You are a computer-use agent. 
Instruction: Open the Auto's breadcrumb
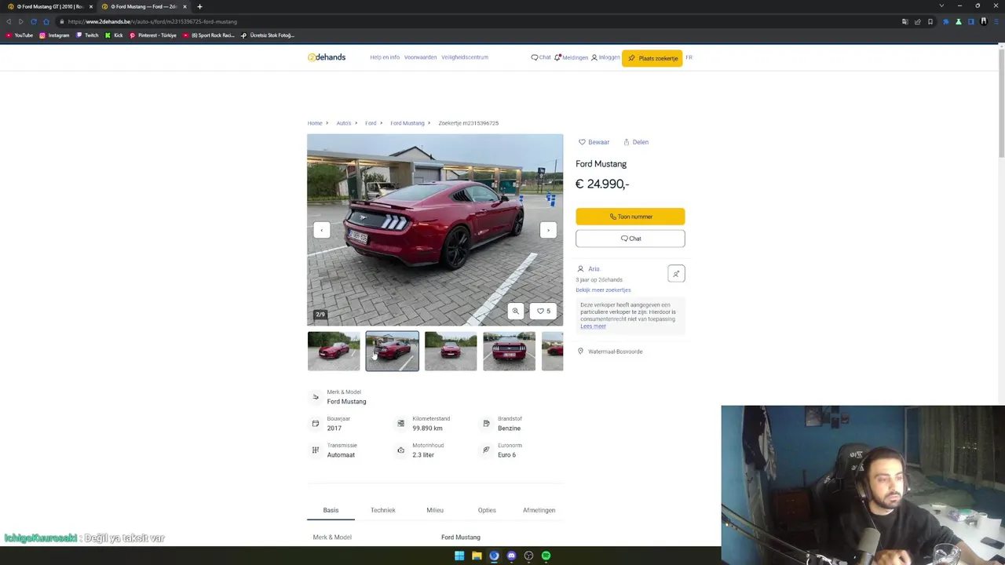344,123
